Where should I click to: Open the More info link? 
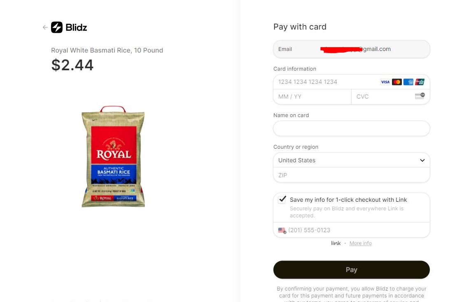pyautogui.click(x=360, y=243)
